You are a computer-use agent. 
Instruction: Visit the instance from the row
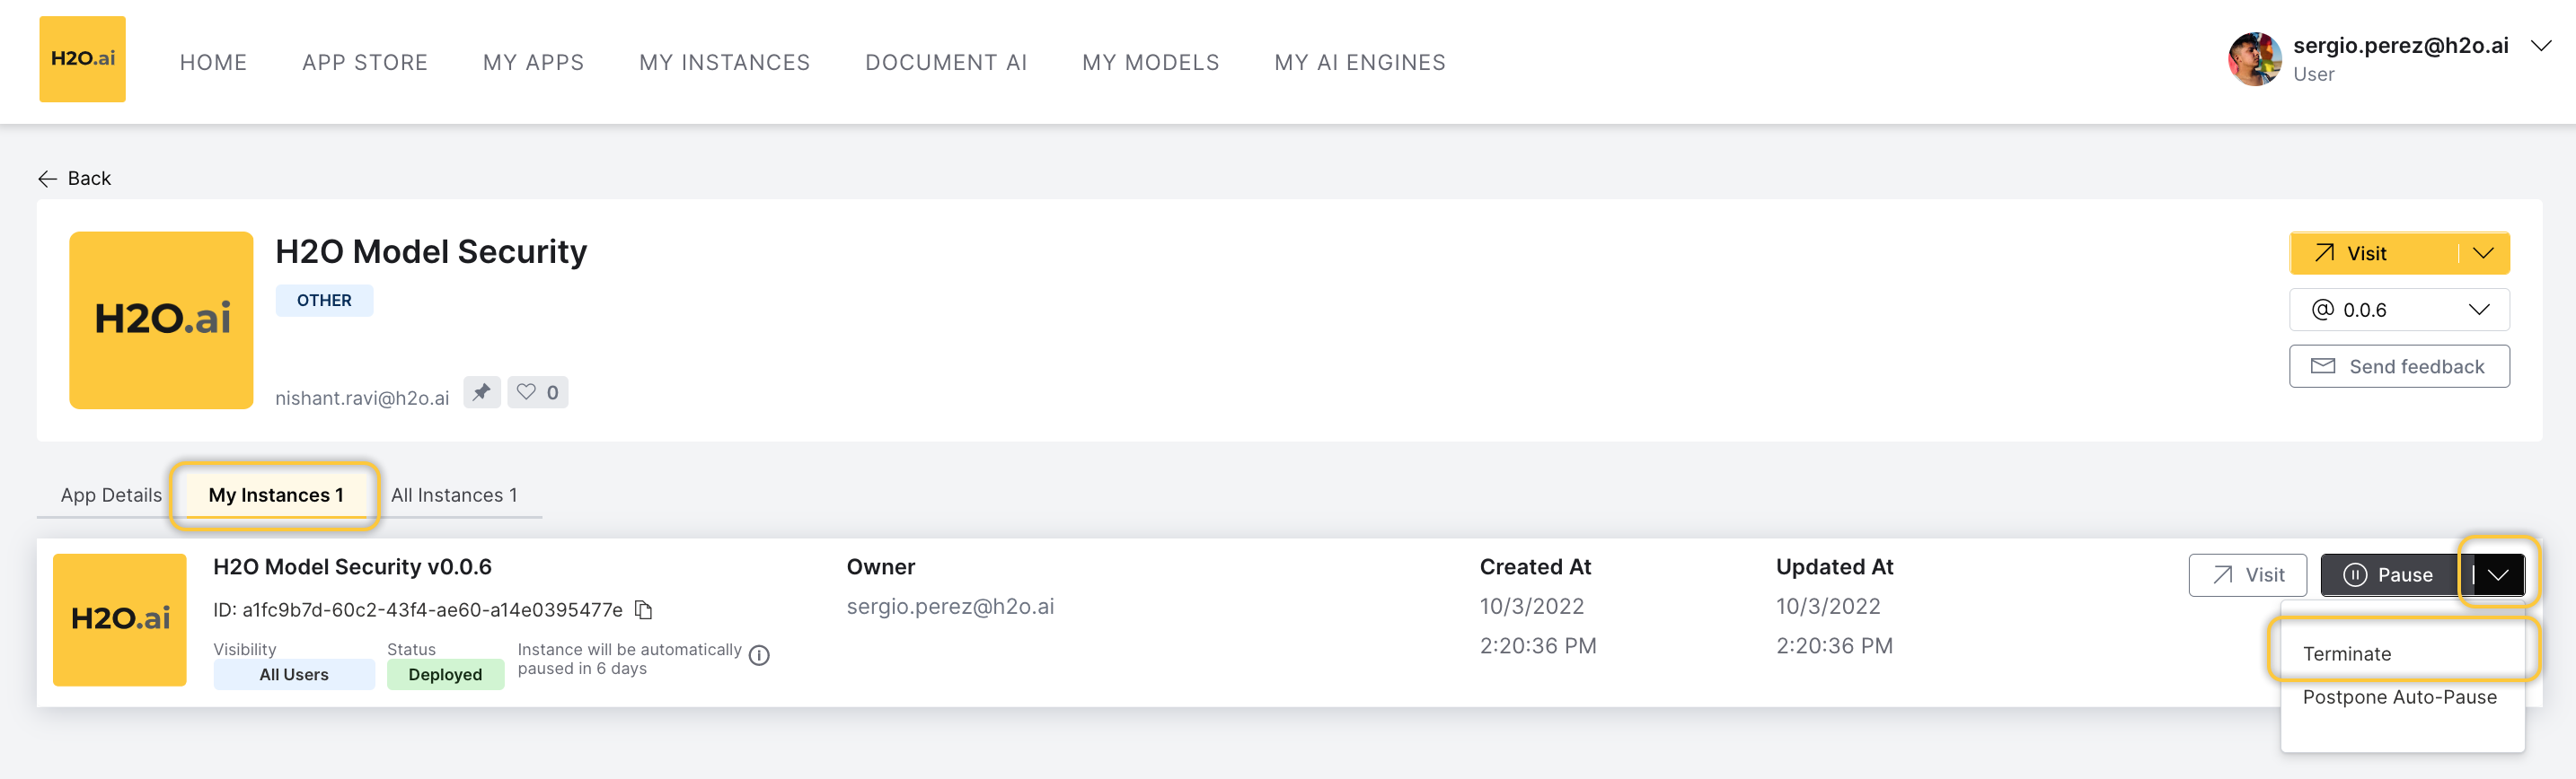[2246, 574]
